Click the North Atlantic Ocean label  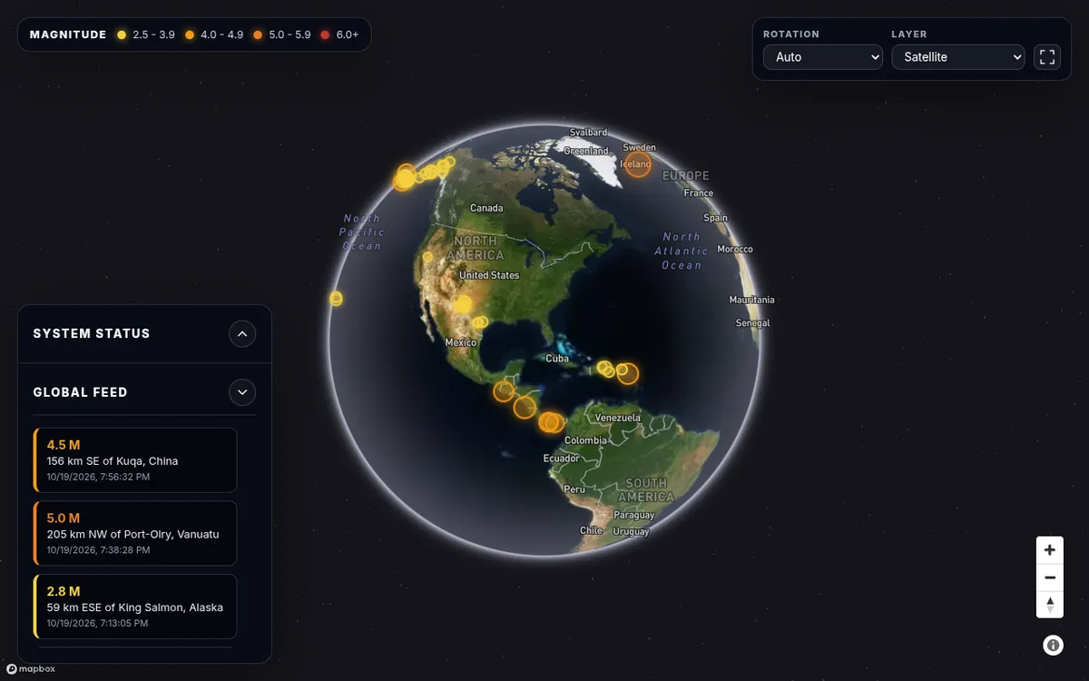(682, 251)
